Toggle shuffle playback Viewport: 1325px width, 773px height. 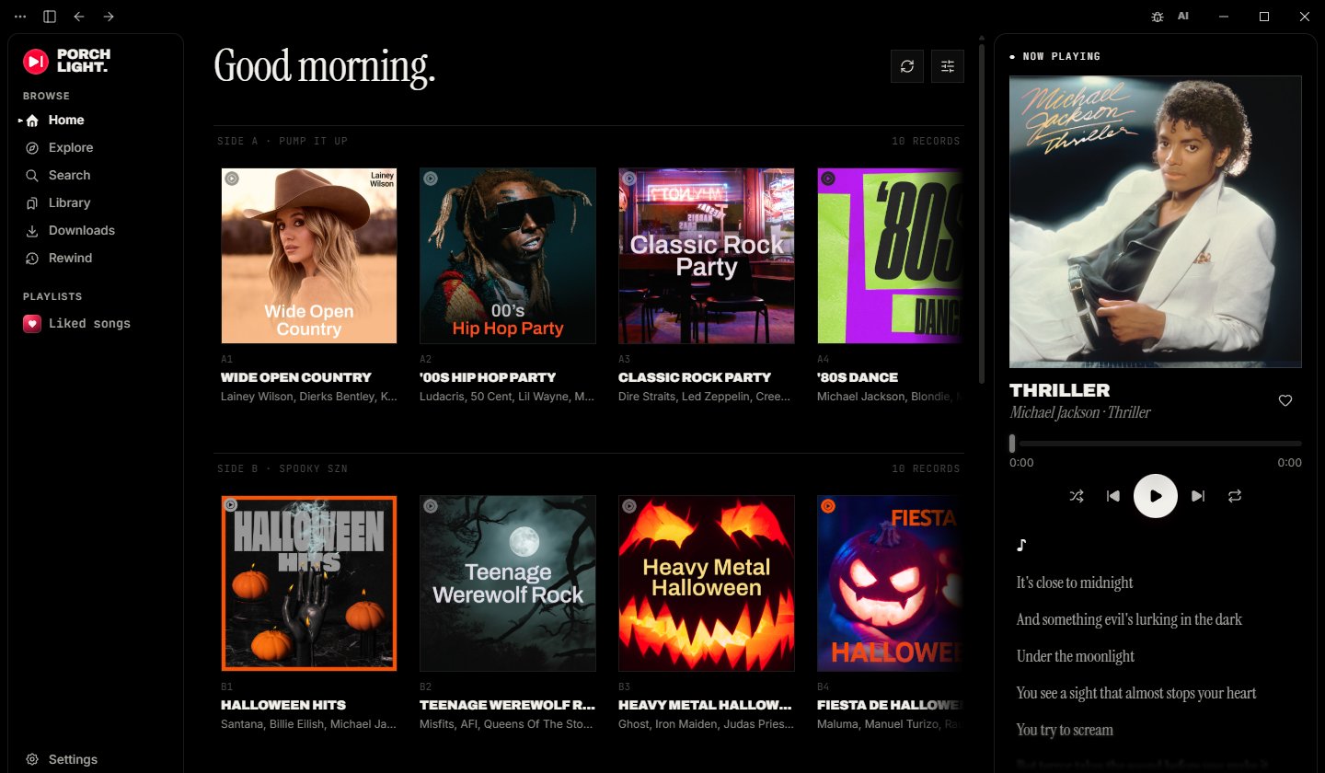pos(1077,496)
